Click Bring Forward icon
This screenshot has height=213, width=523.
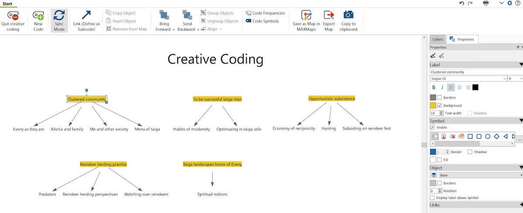pos(164,15)
